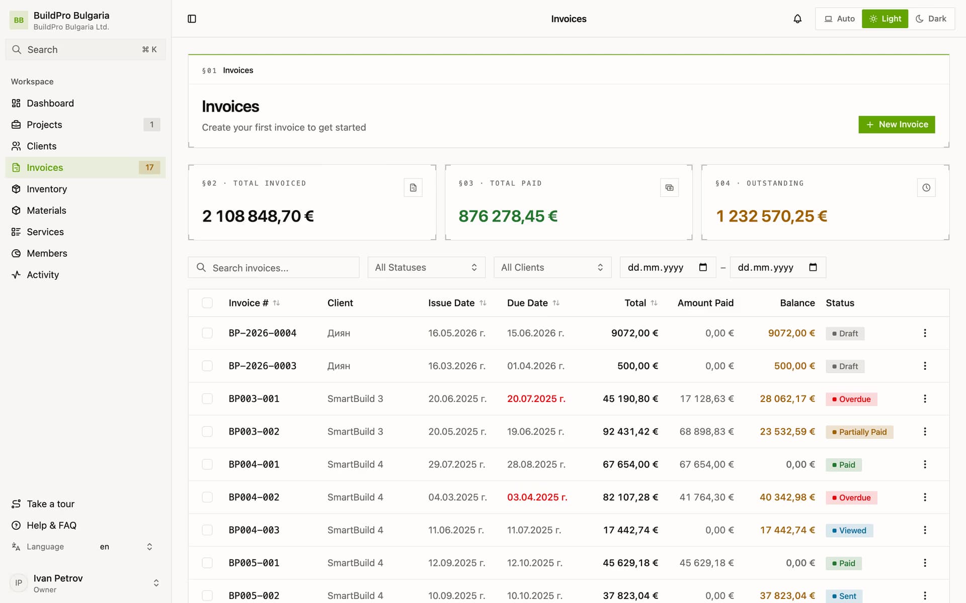This screenshot has width=966, height=603.
Task: Sort by Total arrows icon
Action: [x=654, y=303]
